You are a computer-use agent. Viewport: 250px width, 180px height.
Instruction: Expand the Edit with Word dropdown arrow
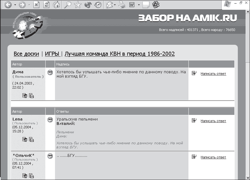(138, 5)
